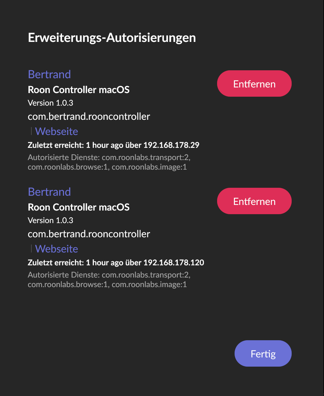
Task: Click com.roonlabs.transport:2 in the first entry
Action: pos(146,157)
